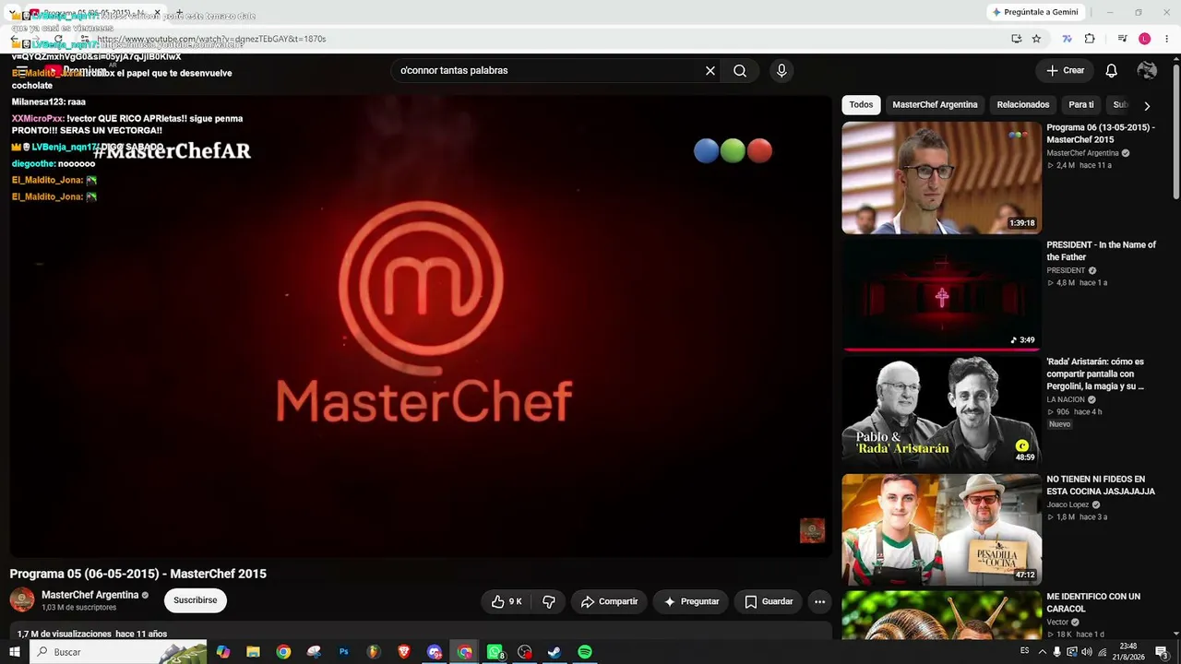The height and width of the screenshot is (664, 1181).
Task: Open the volume icon in system tray
Action: (x=1086, y=652)
